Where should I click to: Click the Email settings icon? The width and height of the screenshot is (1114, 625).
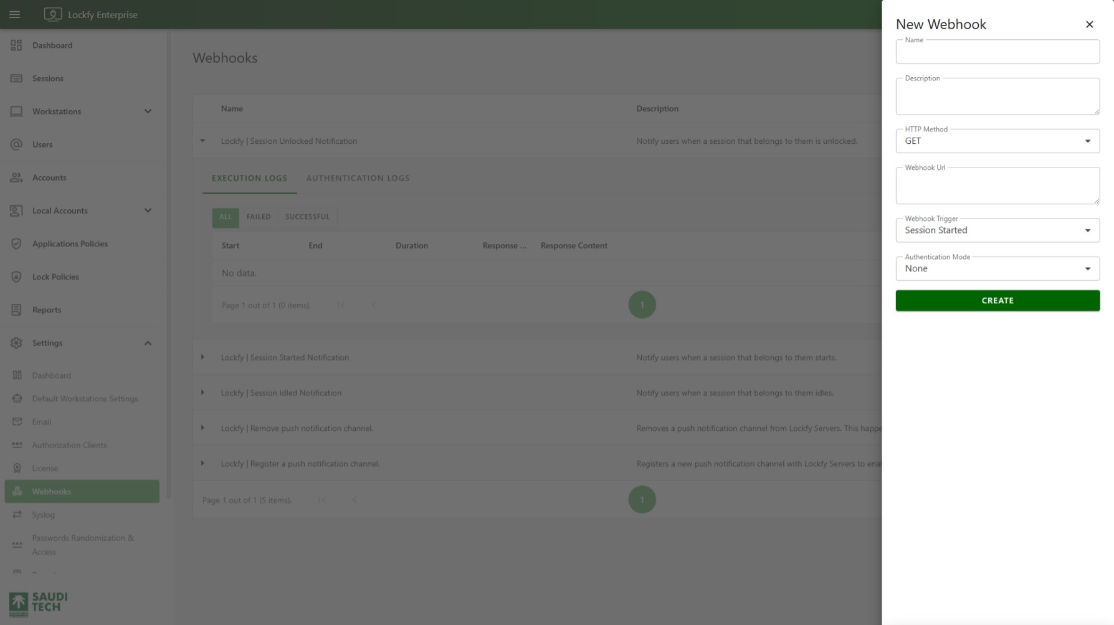coord(17,422)
